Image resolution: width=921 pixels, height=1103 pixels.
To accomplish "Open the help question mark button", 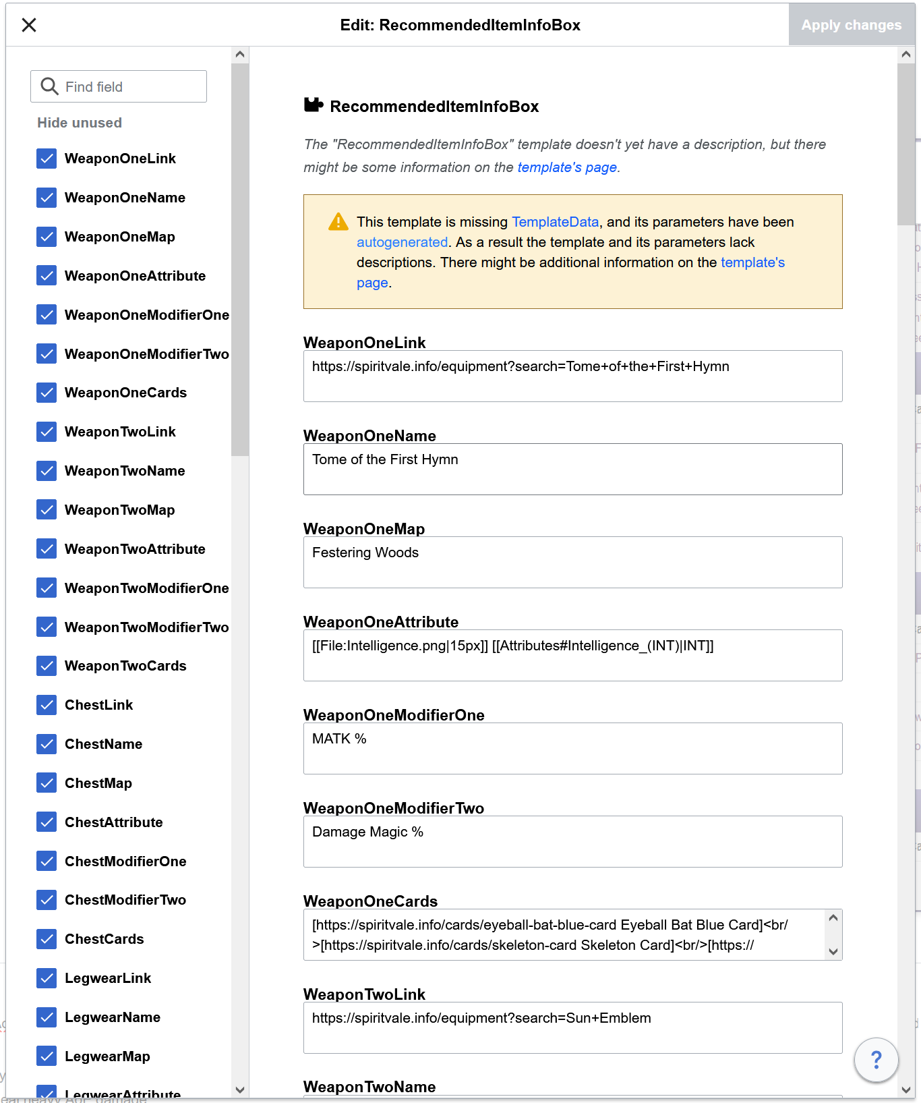I will coord(876,1060).
